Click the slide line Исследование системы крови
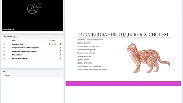183x103 pixels. 89,66
